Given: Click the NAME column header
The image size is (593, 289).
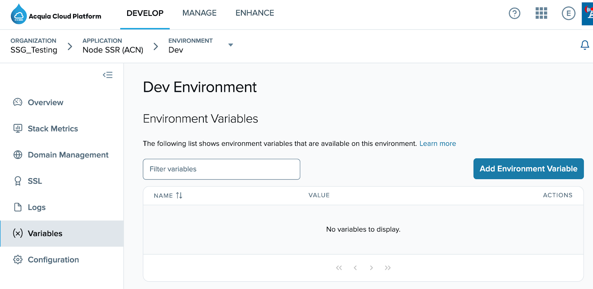Looking at the screenshot, I should pos(163,195).
